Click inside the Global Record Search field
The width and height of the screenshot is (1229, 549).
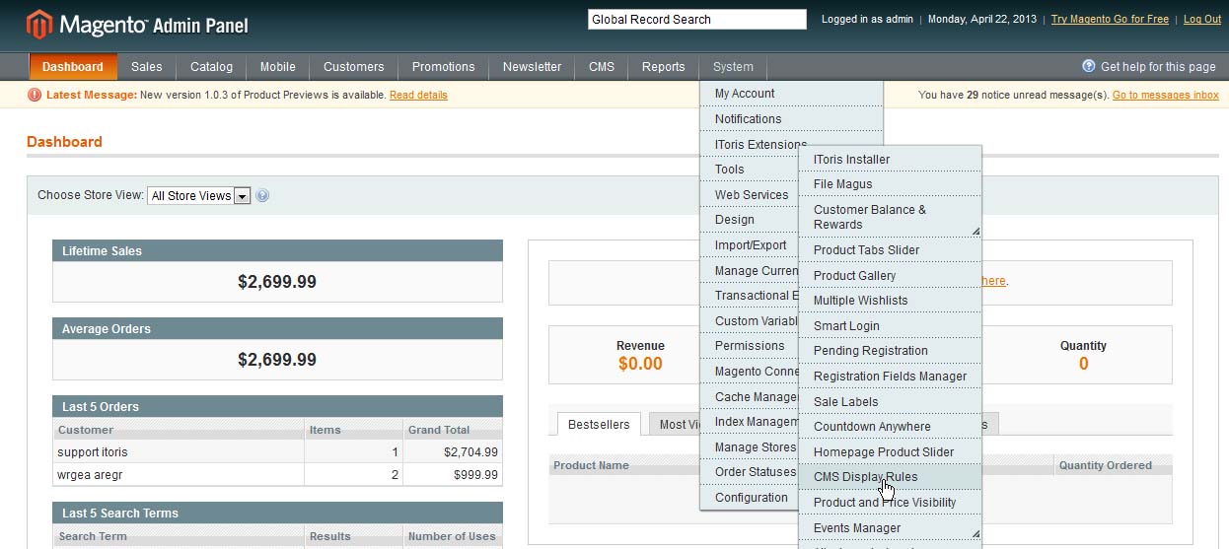pos(697,19)
